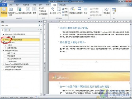Expand the 主要代表作品 heading
Viewport: 132px width, 99px height.
(6, 48)
